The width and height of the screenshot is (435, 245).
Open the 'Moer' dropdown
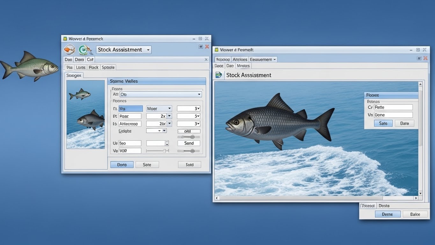coord(169,108)
